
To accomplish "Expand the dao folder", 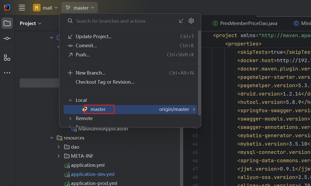I will [59, 147].
